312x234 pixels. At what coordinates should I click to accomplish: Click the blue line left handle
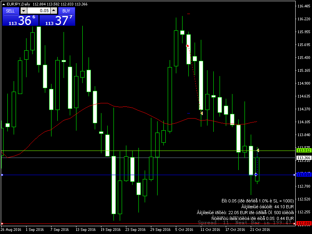2,175
